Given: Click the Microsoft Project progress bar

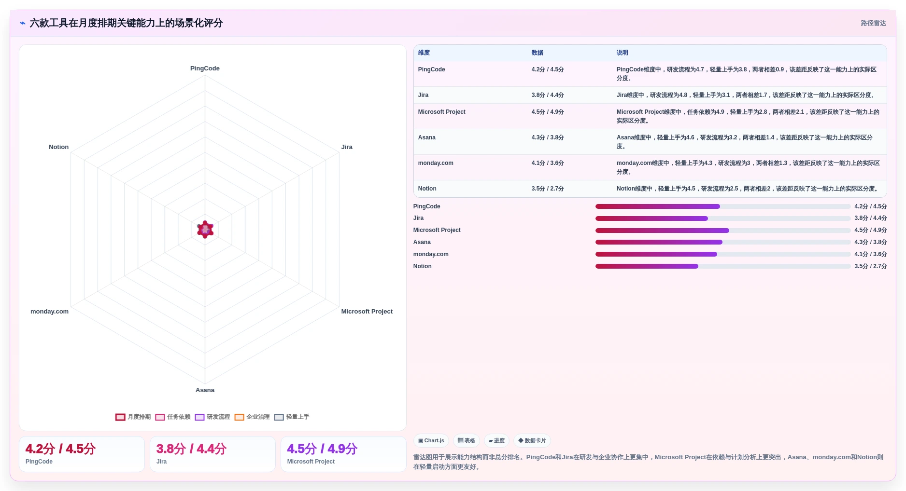Looking at the screenshot, I should 723,231.
